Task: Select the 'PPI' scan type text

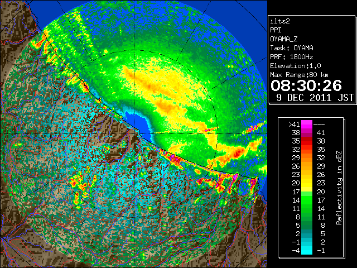Action: tap(276, 30)
